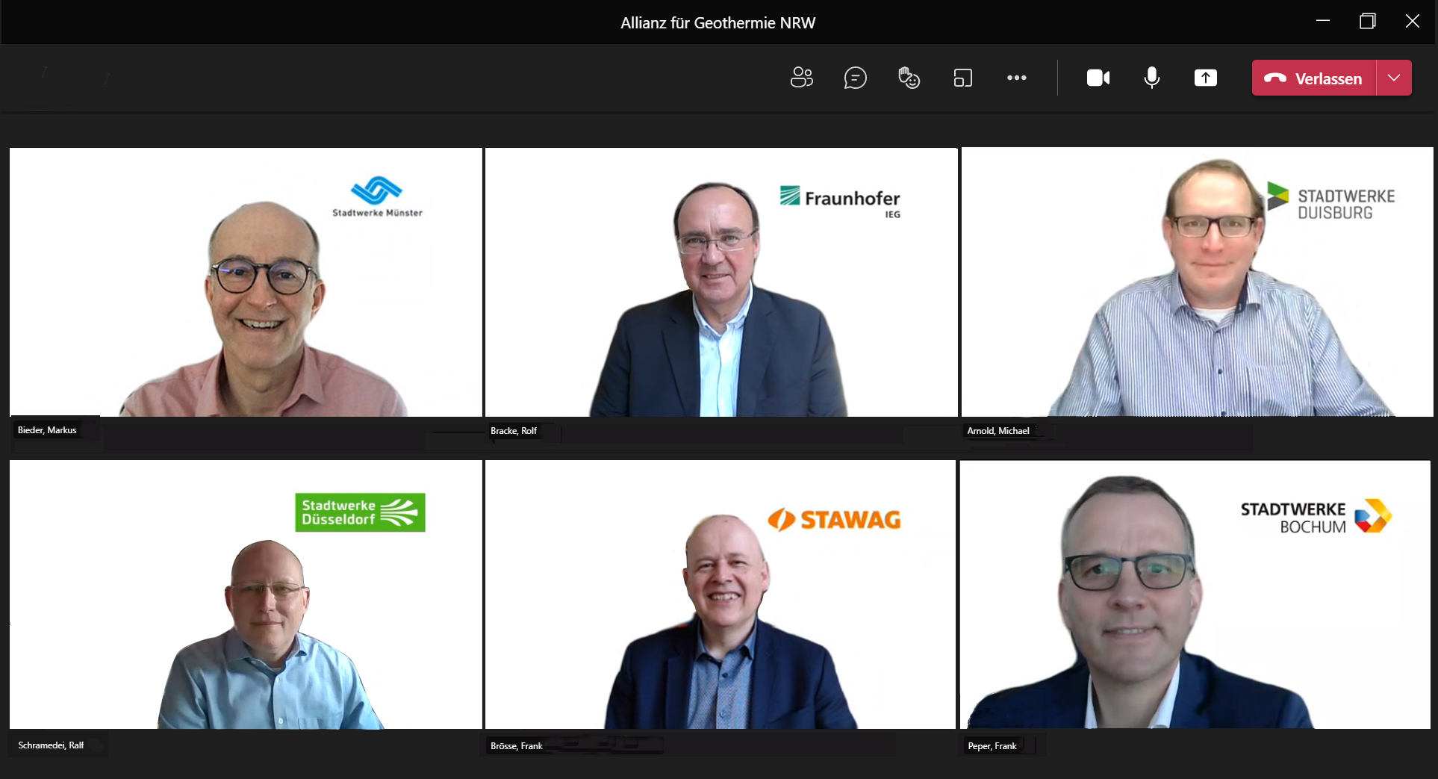Minimize the meeting window
Viewport: 1438px width, 779px height.
click(x=1323, y=21)
